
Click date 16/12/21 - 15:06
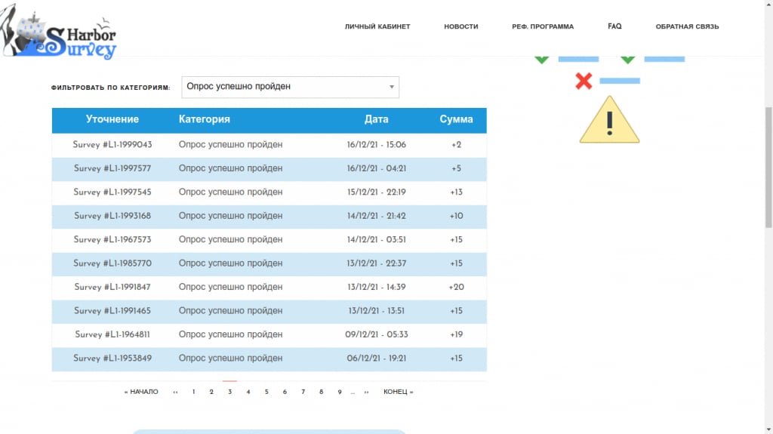click(x=376, y=145)
